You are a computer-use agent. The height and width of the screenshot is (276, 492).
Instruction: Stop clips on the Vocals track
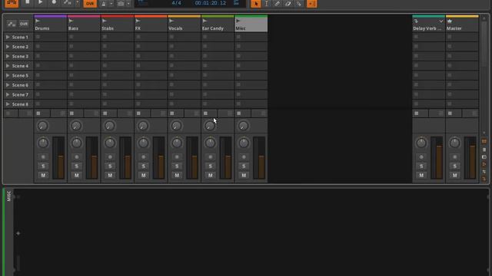coord(172,113)
